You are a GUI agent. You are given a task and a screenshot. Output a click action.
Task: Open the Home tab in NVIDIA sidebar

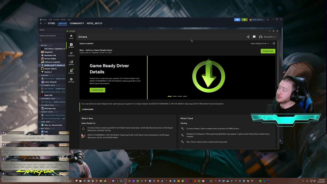71,37
